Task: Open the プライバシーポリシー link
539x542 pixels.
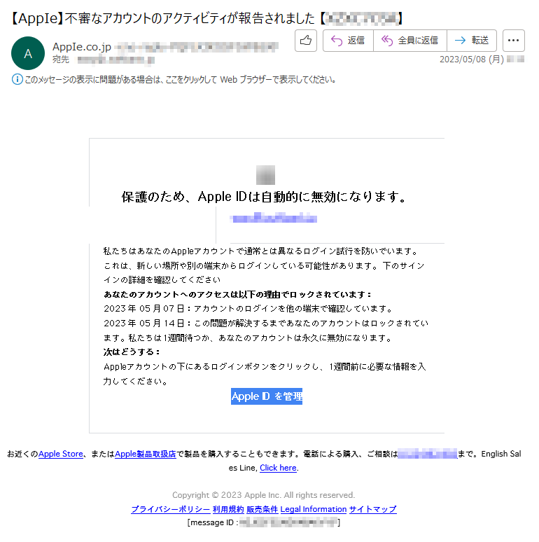Action: (171, 509)
